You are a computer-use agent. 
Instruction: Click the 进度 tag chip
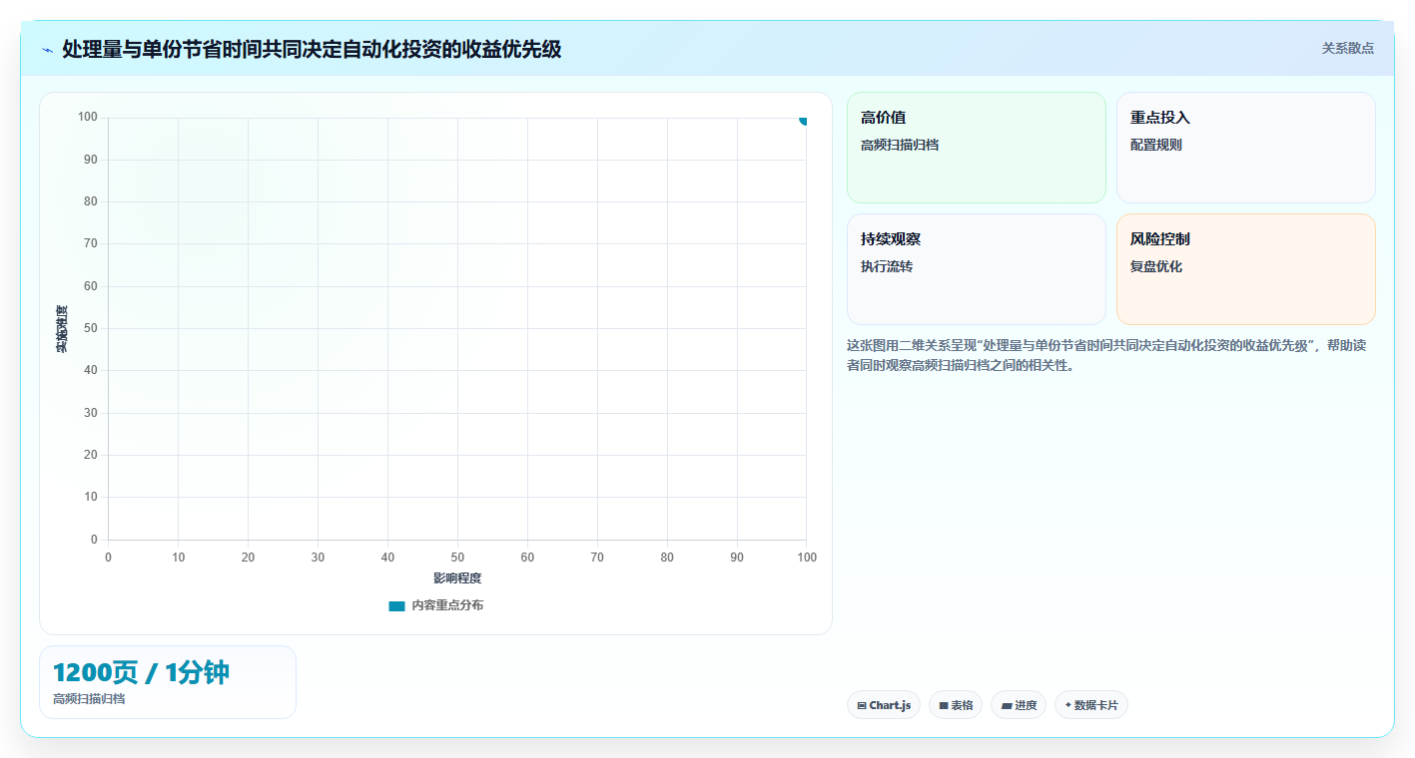[x=1019, y=705]
